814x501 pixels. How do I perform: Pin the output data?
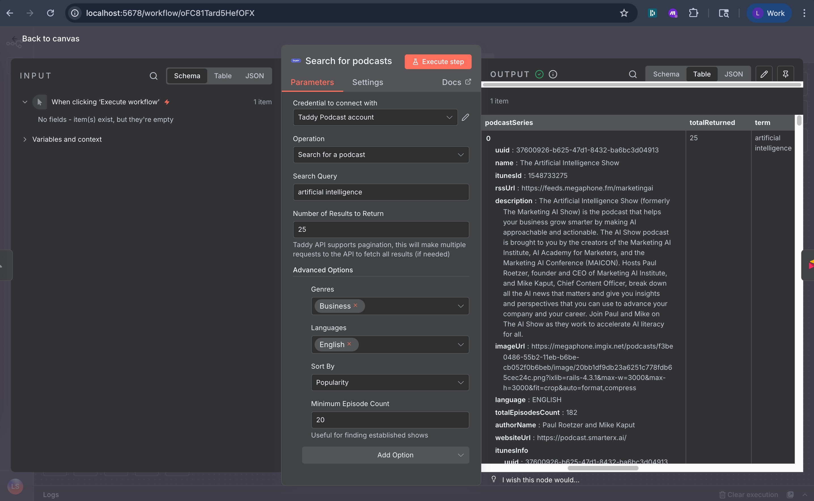pyautogui.click(x=785, y=74)
